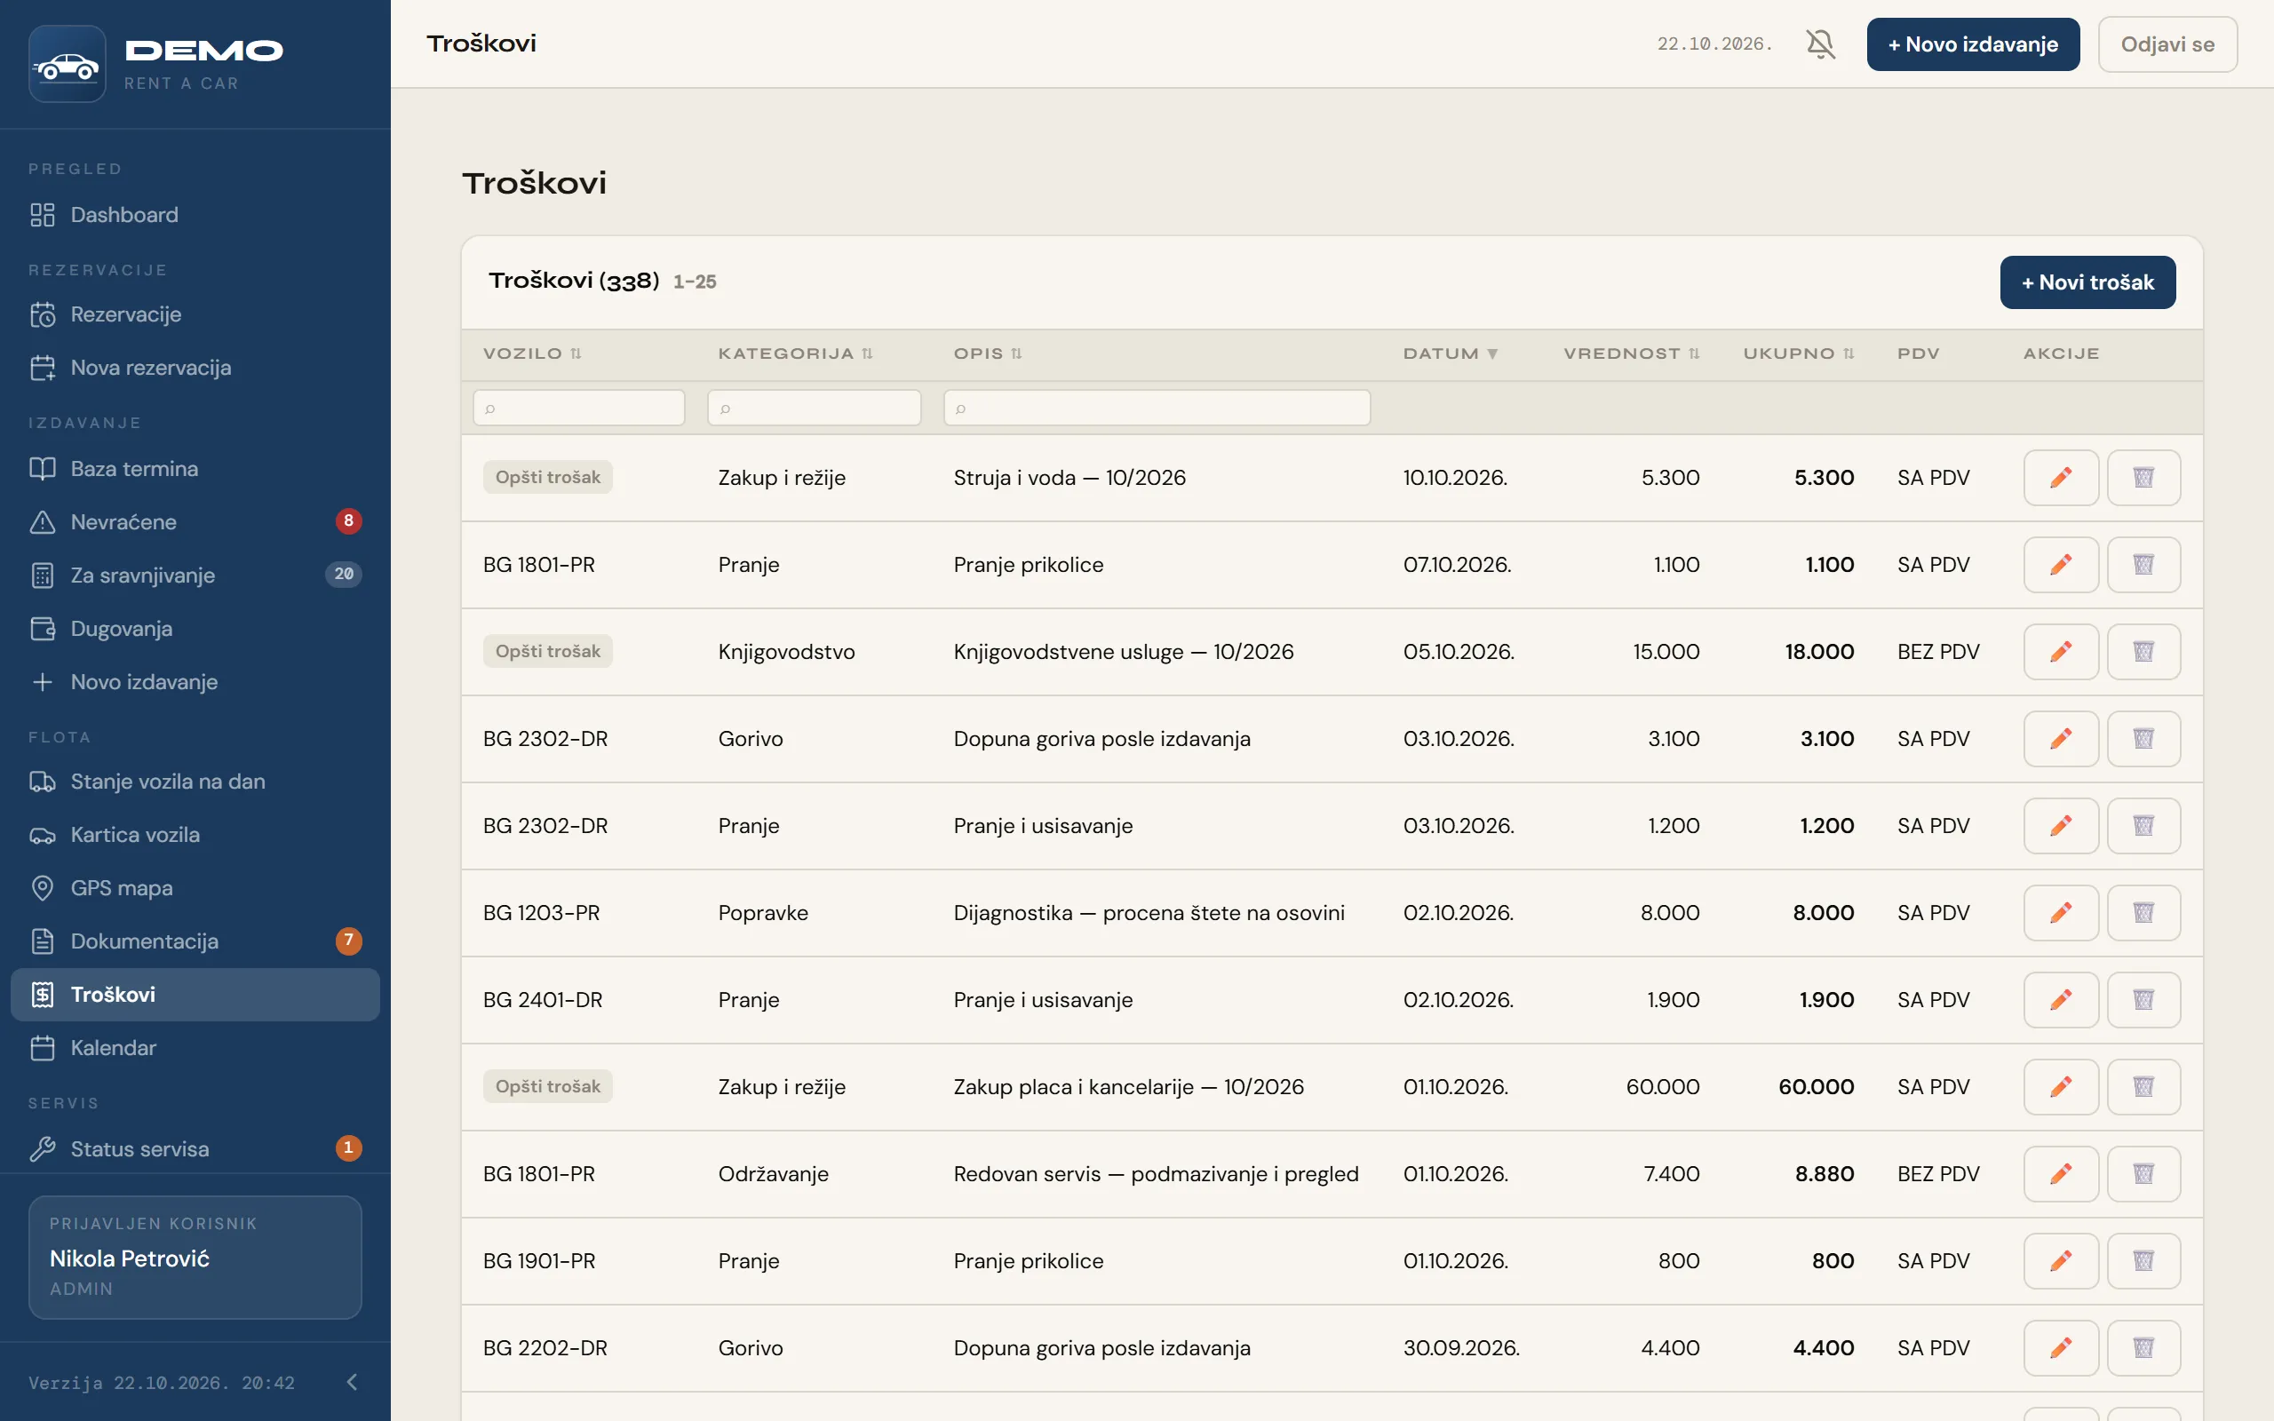Click the Odjavi se button
The image size is (2274, 1421).
click(2167, 44)
